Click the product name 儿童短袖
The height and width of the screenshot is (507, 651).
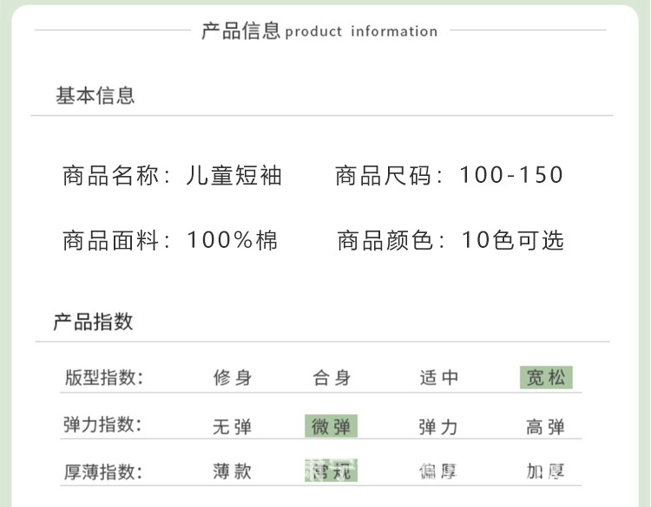[x=234, y=176]
